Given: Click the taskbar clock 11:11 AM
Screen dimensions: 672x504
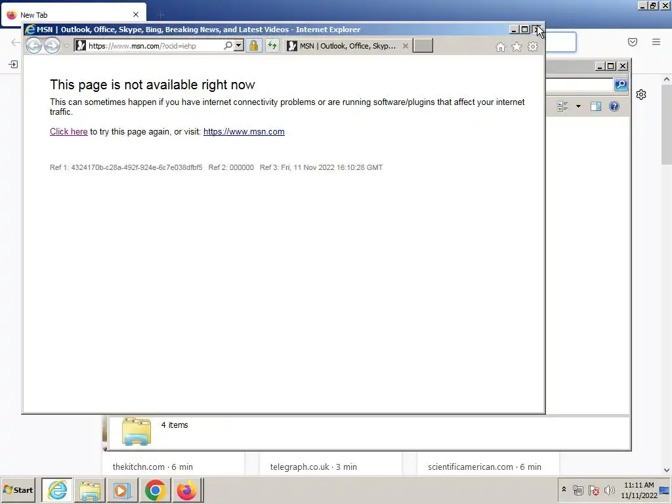Looking at the screenshot, I should click(x=639, y=485).
